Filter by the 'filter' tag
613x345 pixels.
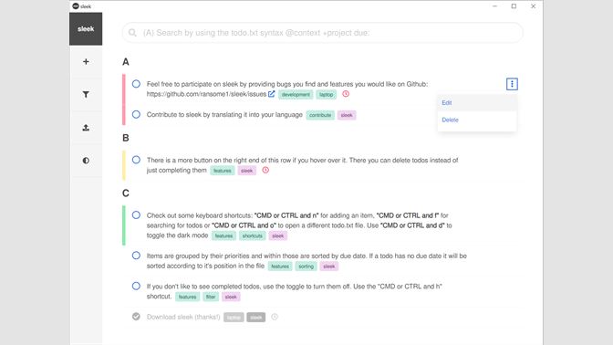click(x=211, y=297)
